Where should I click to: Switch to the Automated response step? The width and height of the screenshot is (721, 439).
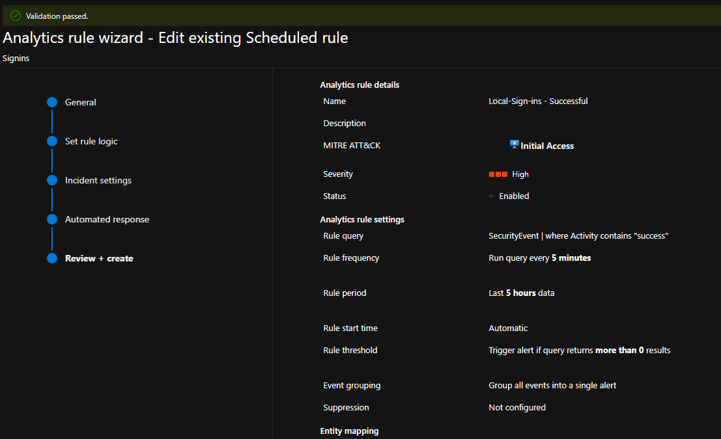[x=107, y=220]
